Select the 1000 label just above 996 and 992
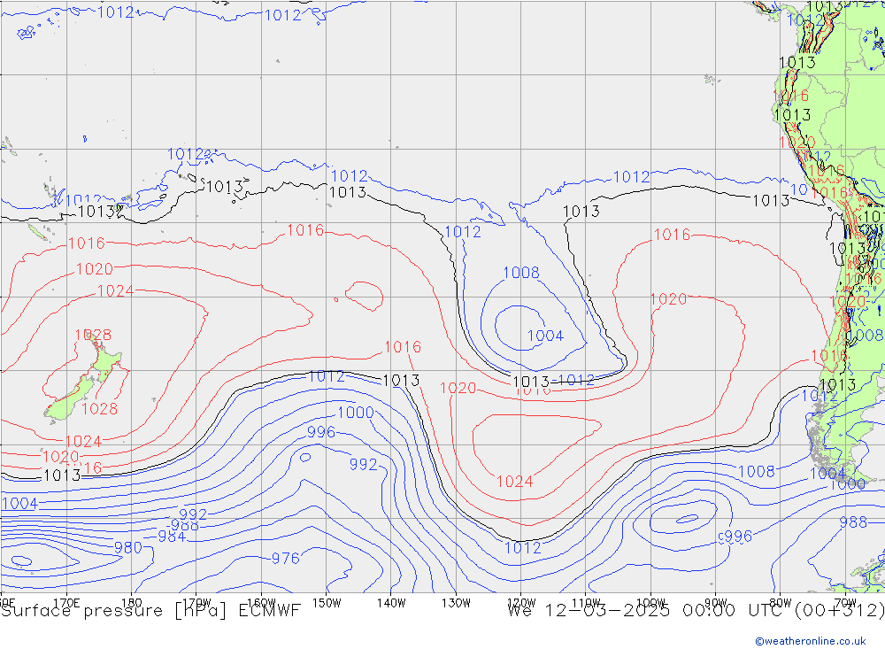 click(x=355, y=413)
